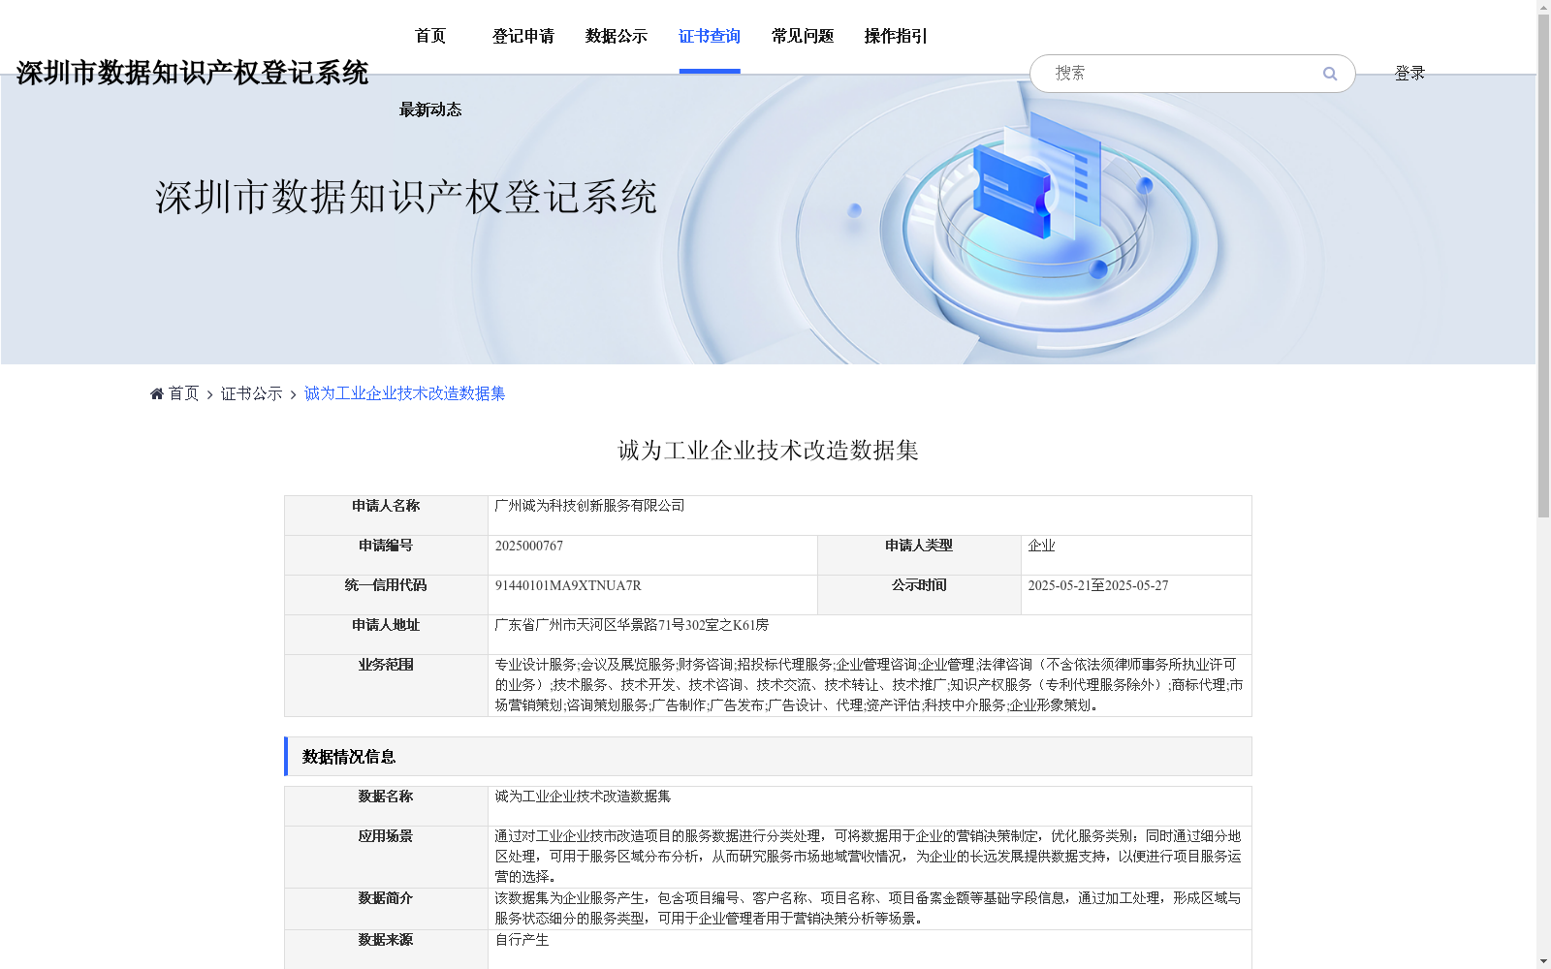
Task: Click the 申请编号 label cell
Action: tap(386, 555)
